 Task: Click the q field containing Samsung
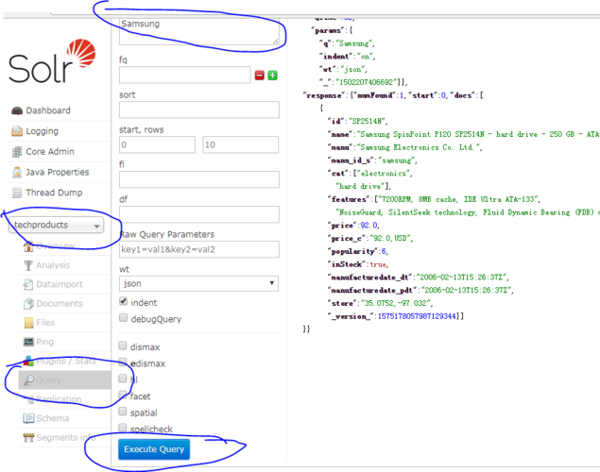pyautogui.click(x=199, y=31)
